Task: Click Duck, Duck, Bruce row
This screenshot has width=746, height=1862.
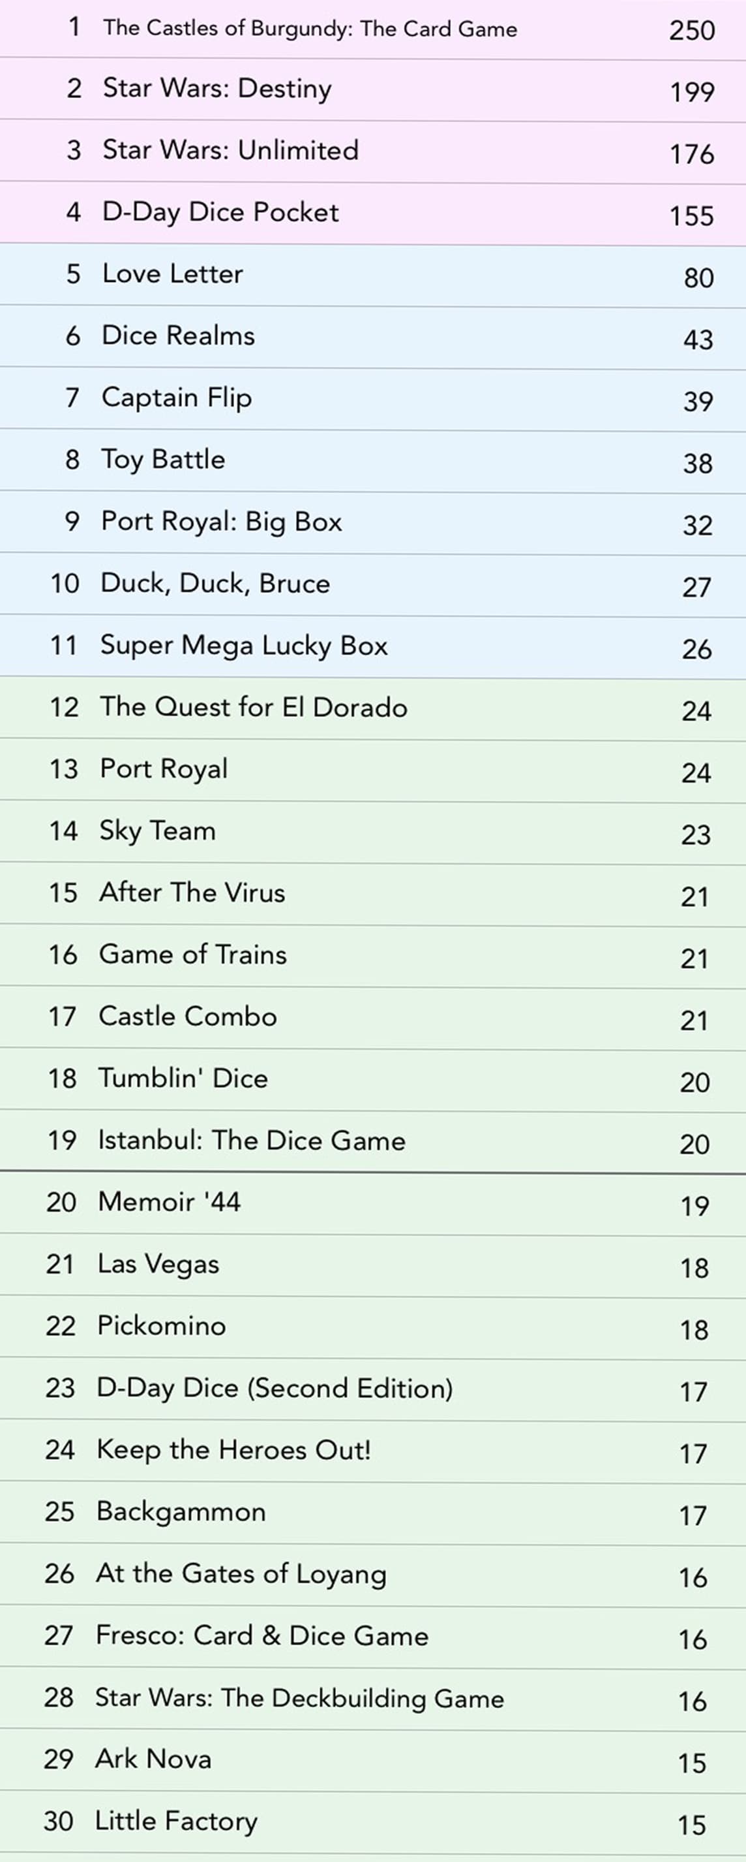Action: (x=215, y=583)
